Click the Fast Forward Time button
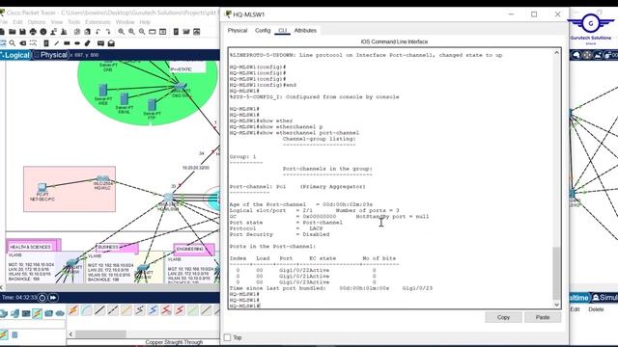 pyautogui.click(x=53, y=298)
